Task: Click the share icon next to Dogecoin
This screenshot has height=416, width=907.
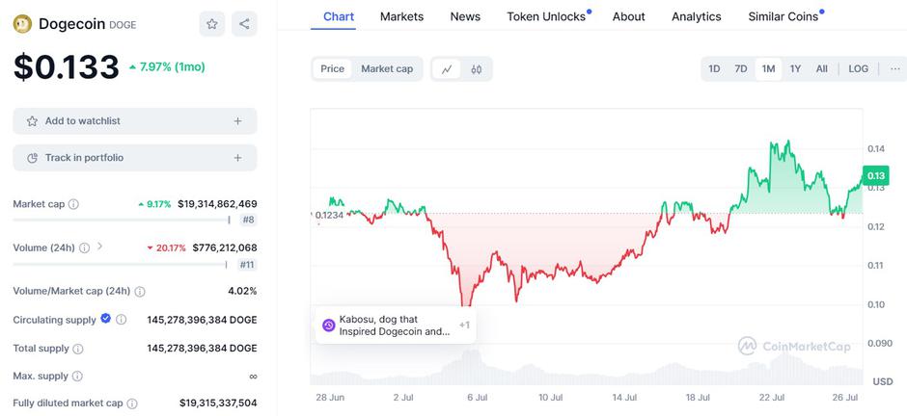Action: tap(244, 24)
